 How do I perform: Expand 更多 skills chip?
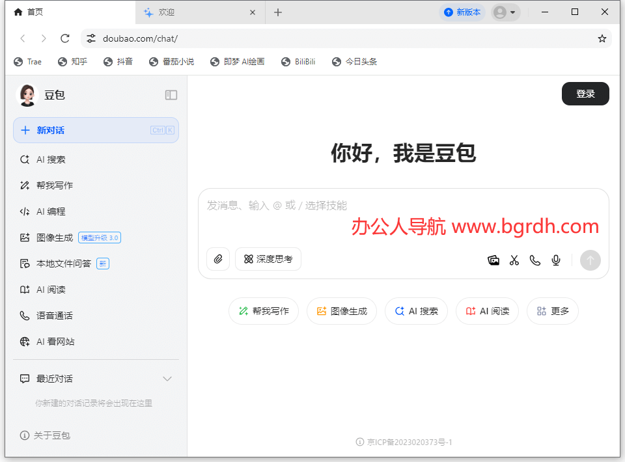[x=553, y=311]
